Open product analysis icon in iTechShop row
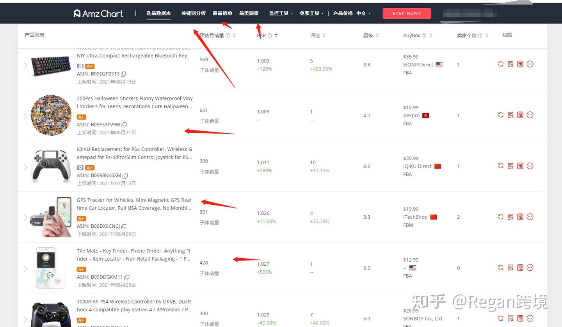562x327 pixels. point(510,217)
